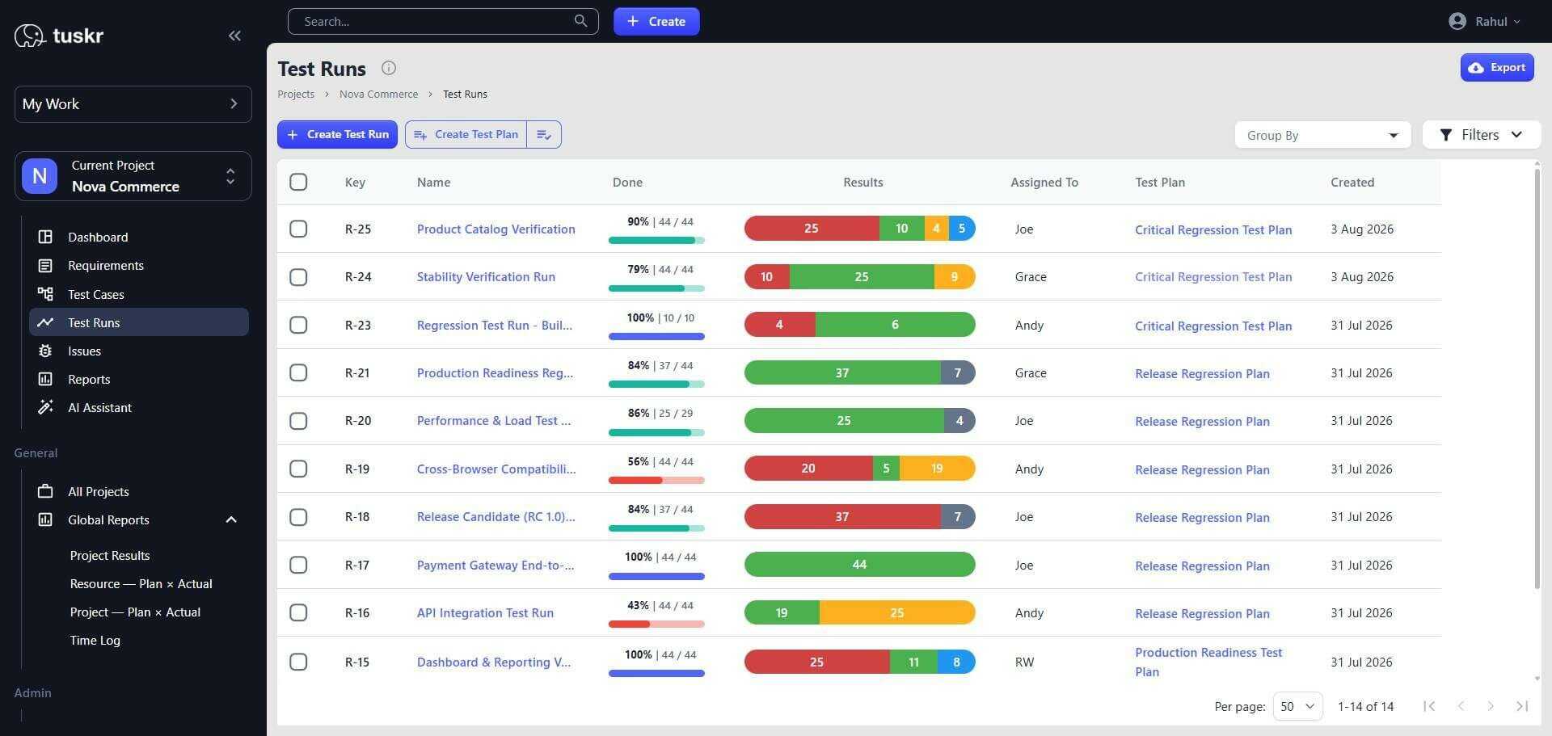
Task: Open the AI Assistant wand icon
Action: (x=45, y=407)
